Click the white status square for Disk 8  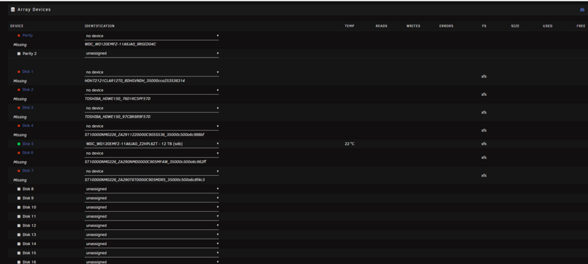coord(19,189)
